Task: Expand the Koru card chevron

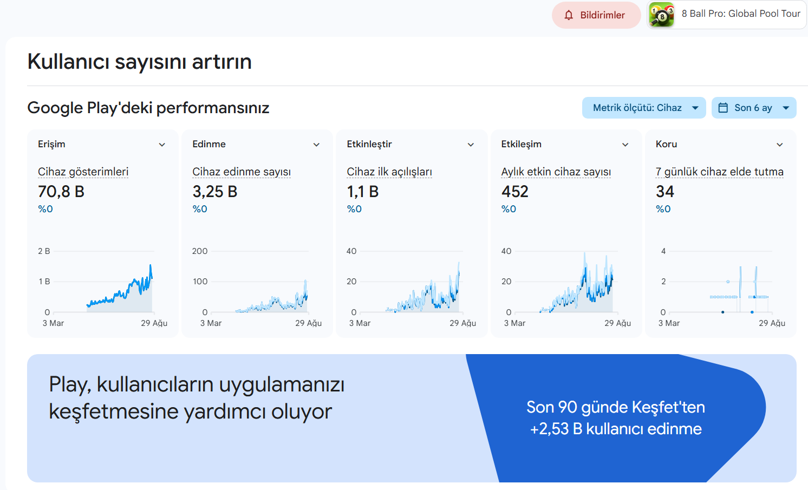Action: pyautogui.click(x=780, y=145)
